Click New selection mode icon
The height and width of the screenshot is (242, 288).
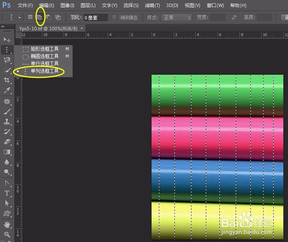(x=30, y=17)
